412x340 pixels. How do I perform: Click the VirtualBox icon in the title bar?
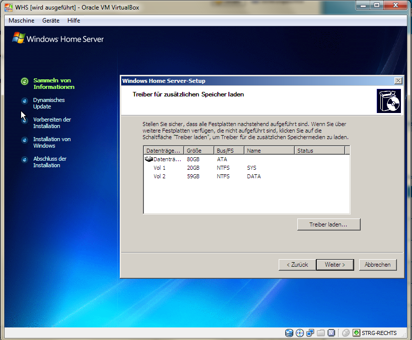point(9,8)
